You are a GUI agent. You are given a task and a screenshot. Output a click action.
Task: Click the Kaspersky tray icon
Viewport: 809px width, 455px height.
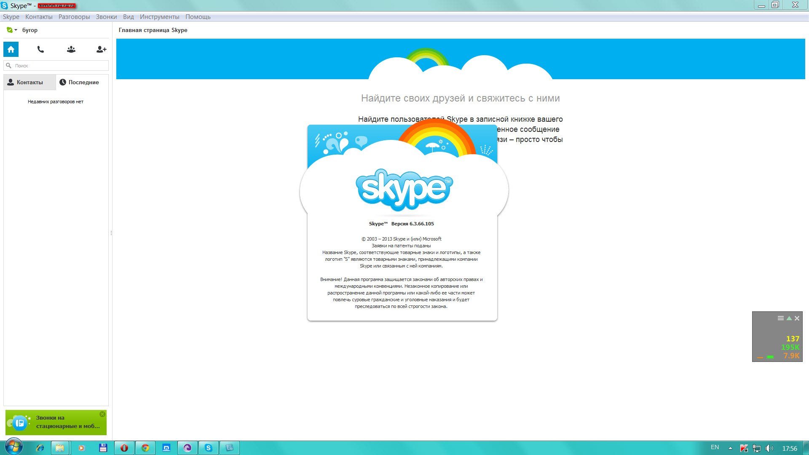click(744, 448)
